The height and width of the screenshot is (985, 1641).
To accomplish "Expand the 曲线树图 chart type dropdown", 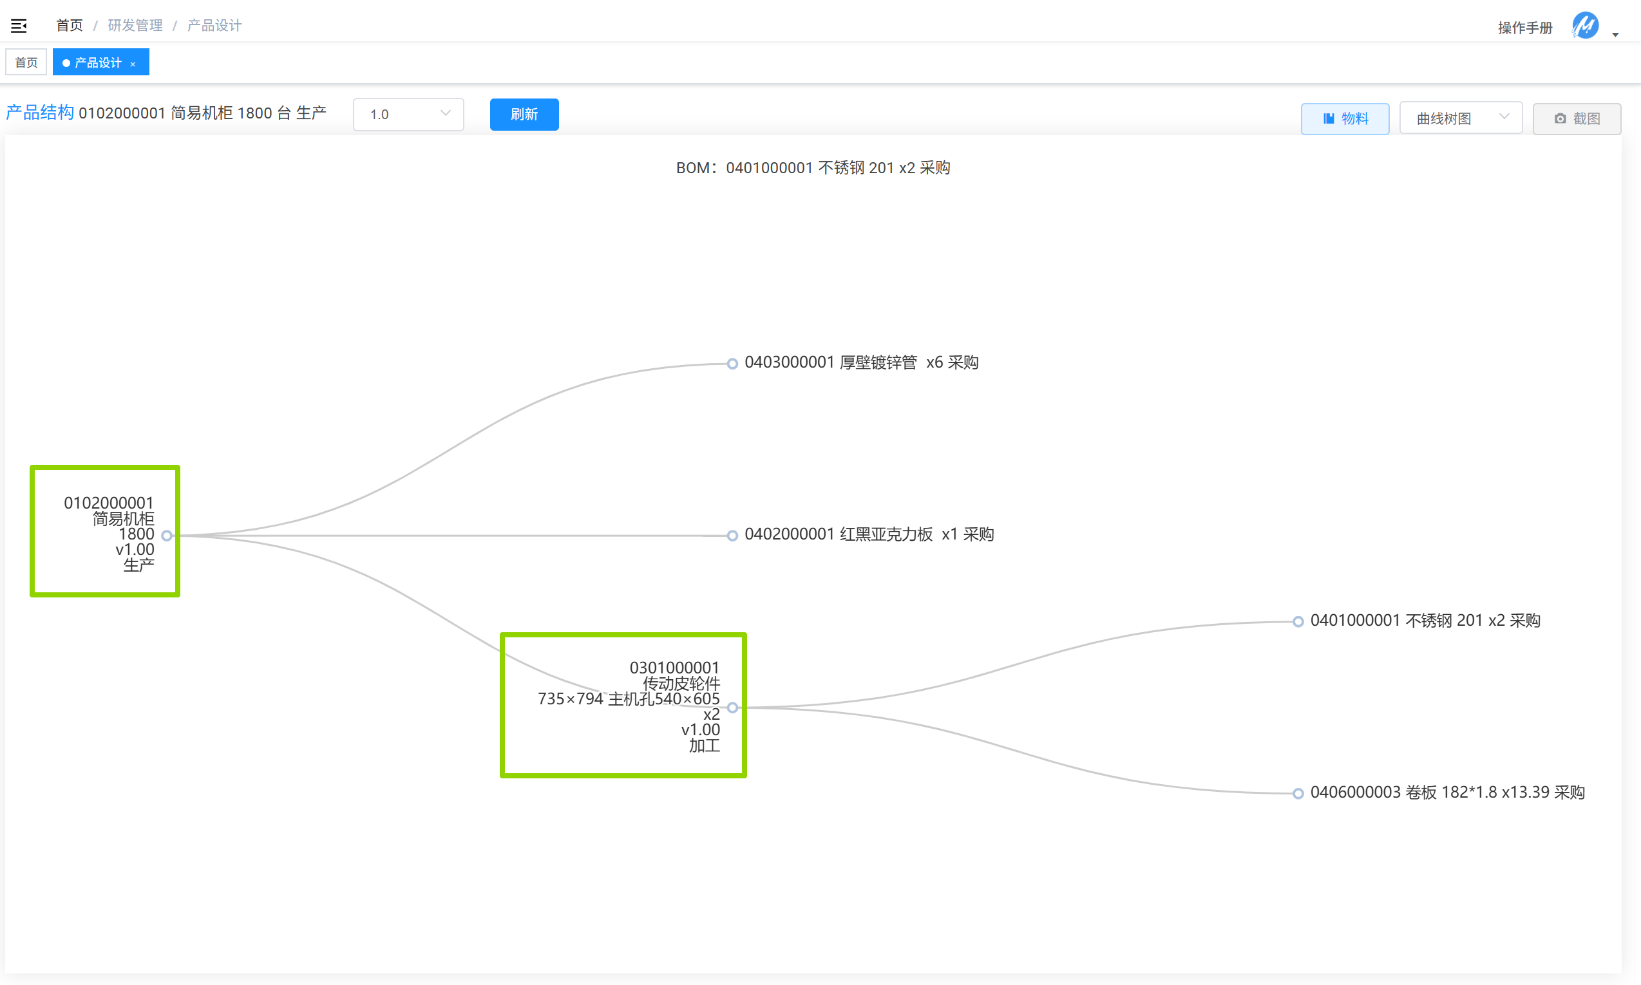I will coord(1460,118).
